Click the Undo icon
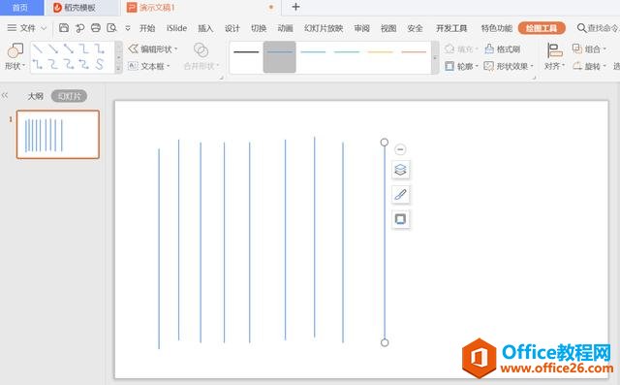The height and width of the screenshot is (385, 620). [x=79, y=28]
